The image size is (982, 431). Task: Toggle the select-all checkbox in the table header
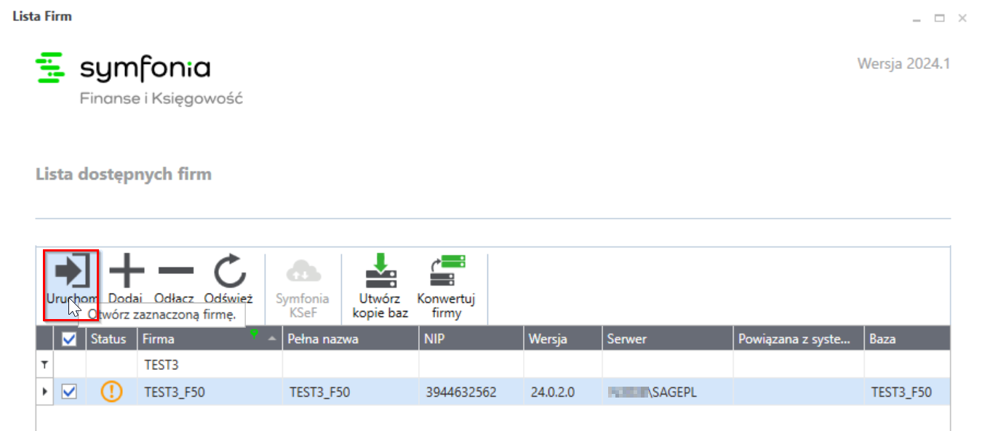tap(70, 339)
